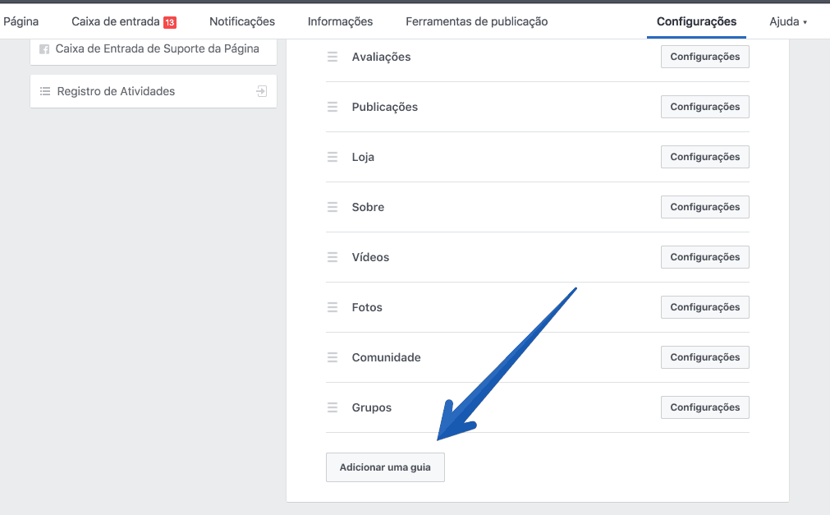Image resolution: width=830 pixels, height=515 pixels.
Task: Click the Grupos tab label
Action: pos(372,407)
